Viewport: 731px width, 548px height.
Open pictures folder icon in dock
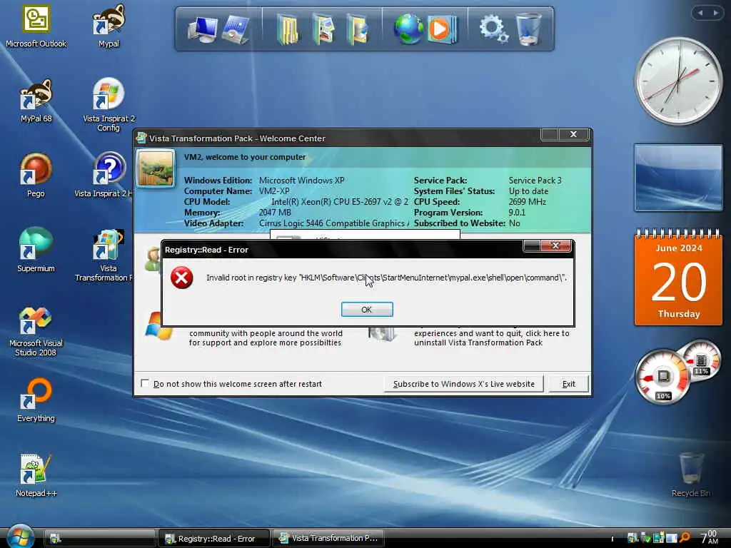(x=323, y=29)
